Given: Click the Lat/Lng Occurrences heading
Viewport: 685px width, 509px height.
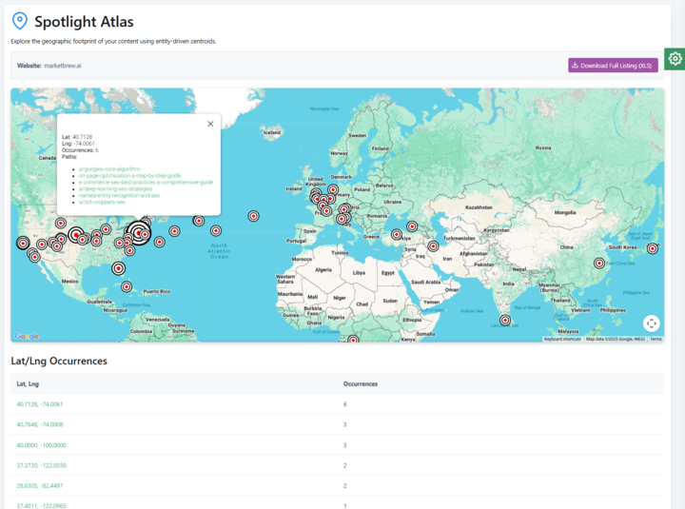Looking at the screenshot, I should pyautogui.click(x=59, y=361).
